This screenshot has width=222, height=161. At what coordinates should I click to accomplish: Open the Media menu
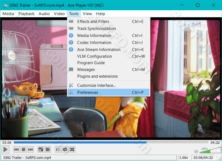(x=8, y=14)
